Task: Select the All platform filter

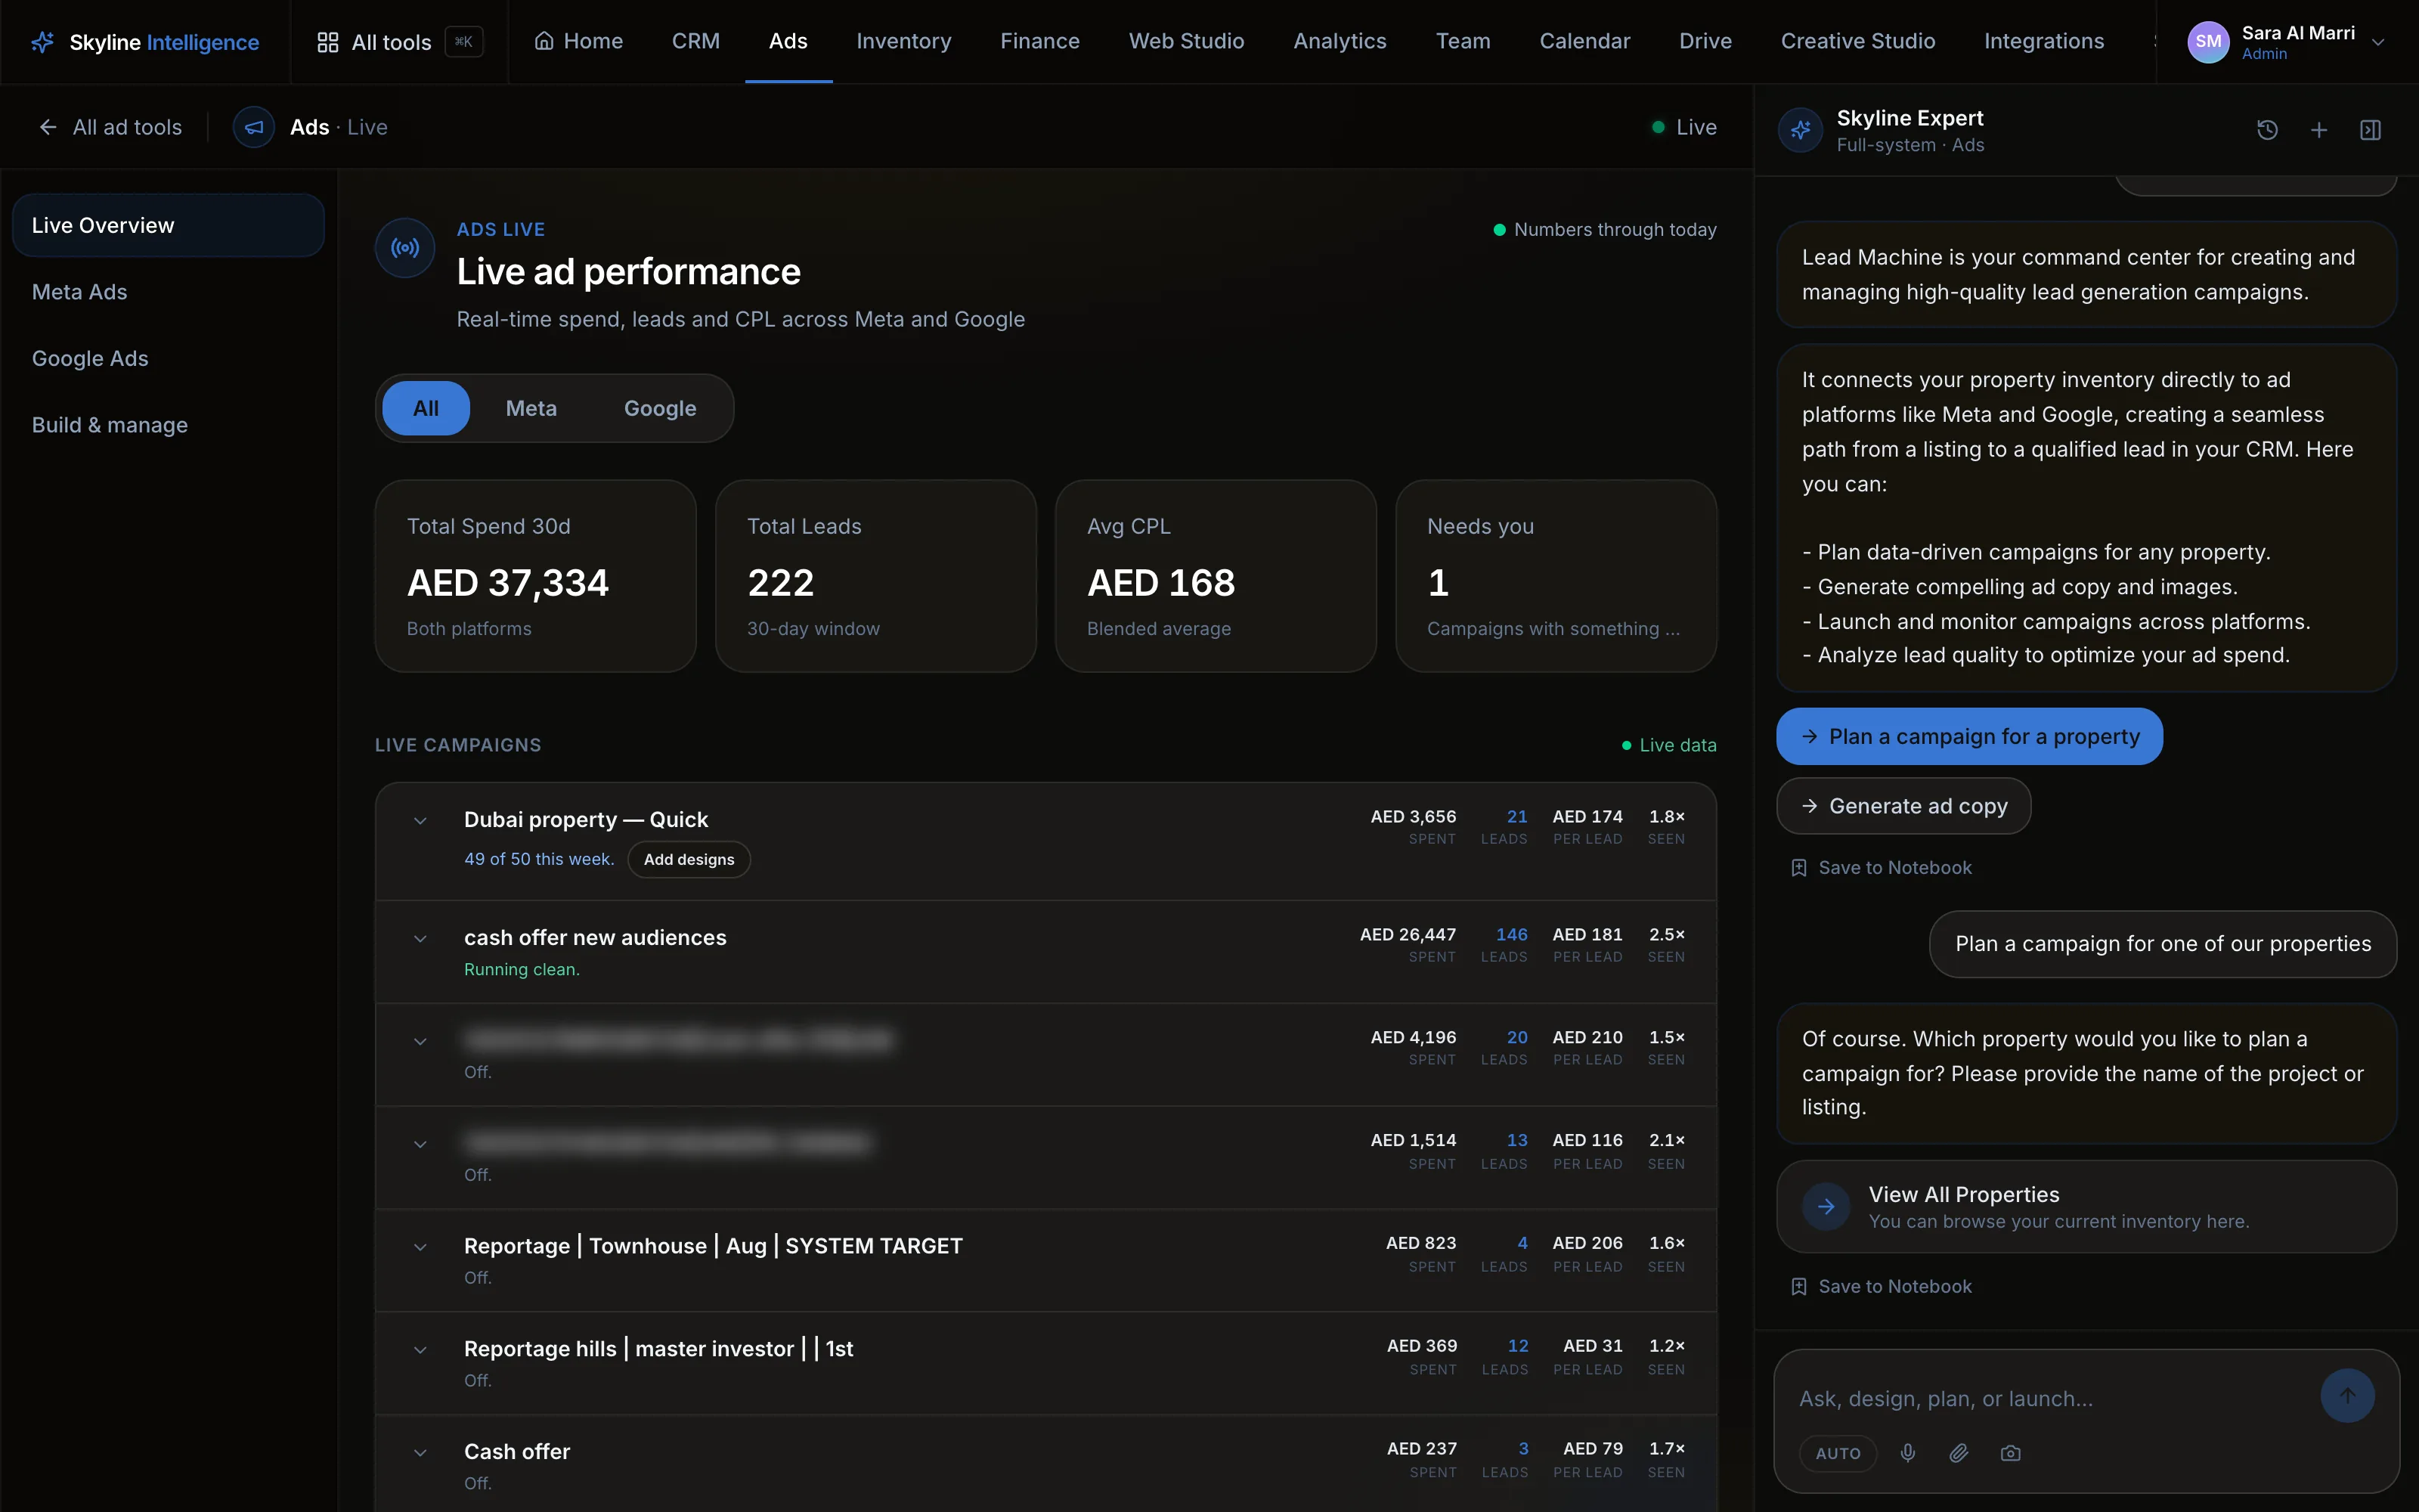Action: click(426, 408)
